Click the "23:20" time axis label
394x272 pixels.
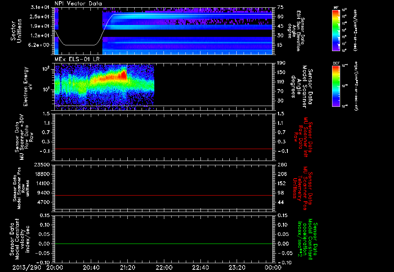(237, 267)
